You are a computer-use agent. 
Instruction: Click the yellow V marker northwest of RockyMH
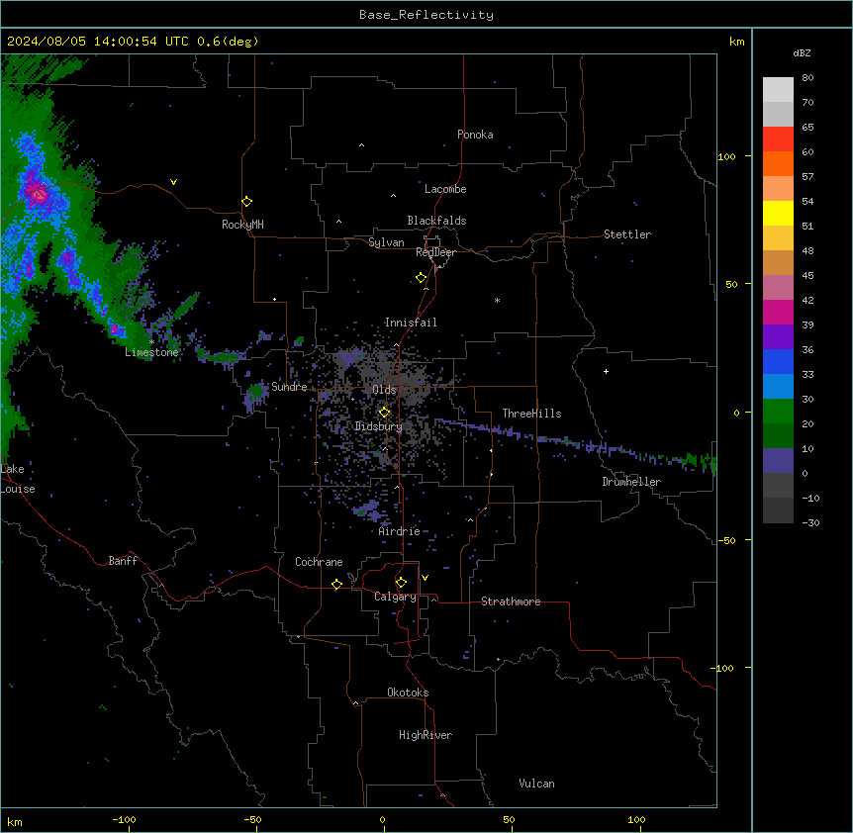click(173, 182)
